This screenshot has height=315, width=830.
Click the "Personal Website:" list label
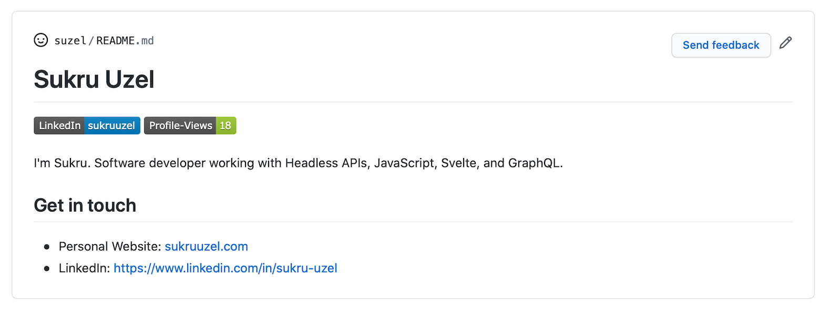coord(110,247)
